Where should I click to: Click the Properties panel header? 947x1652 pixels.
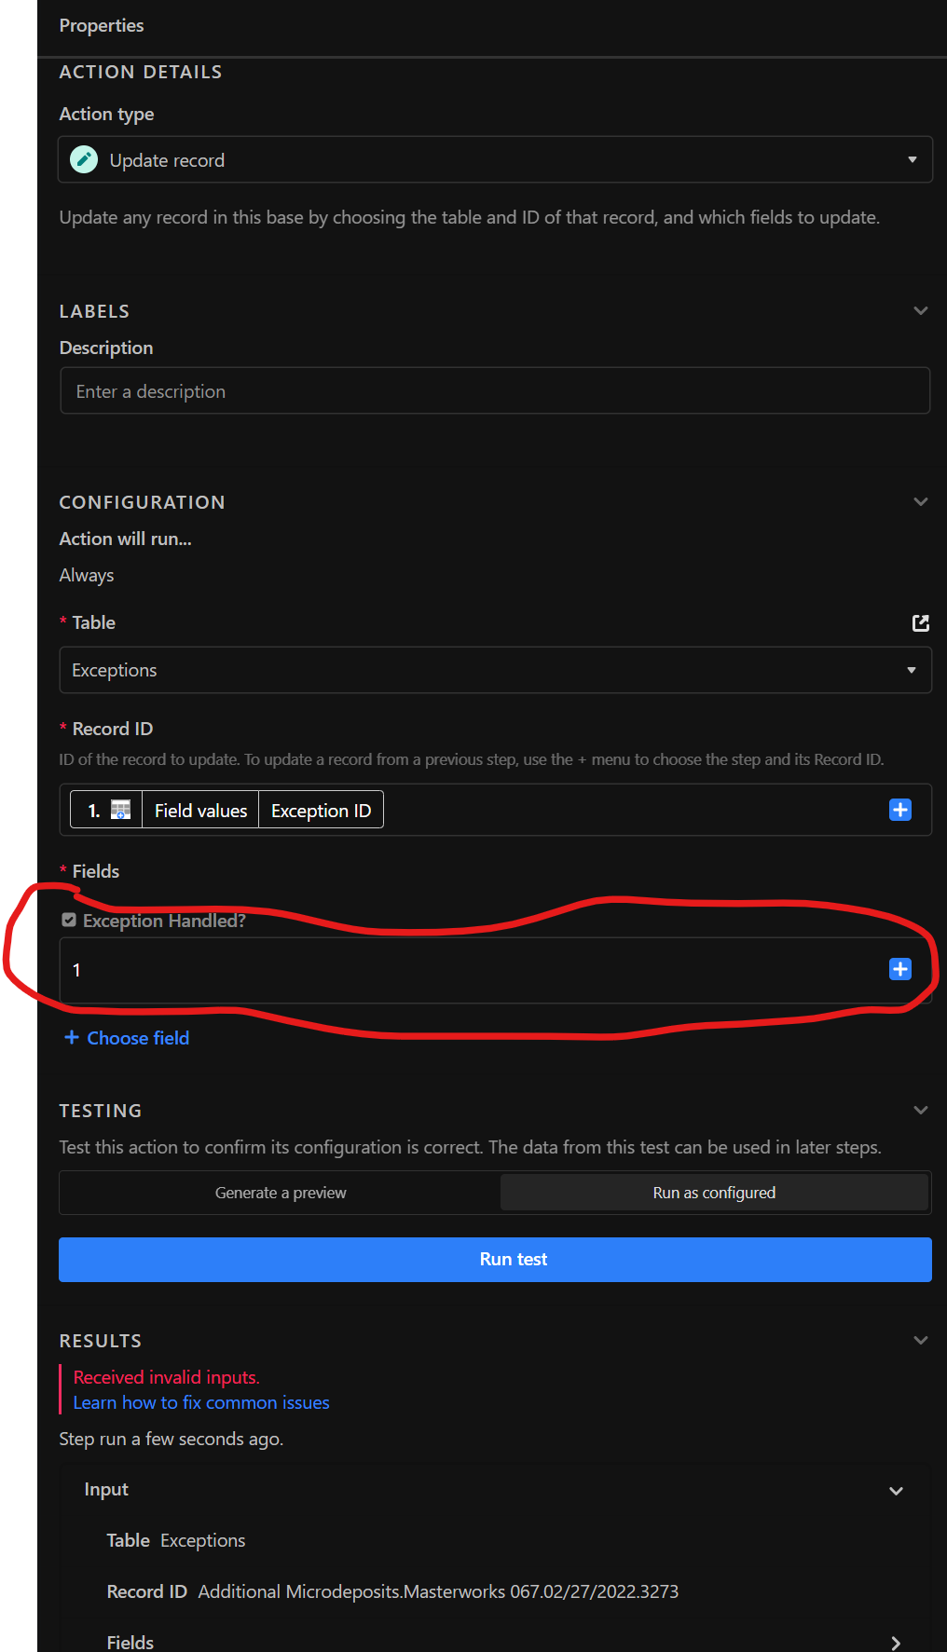[x=102, y=25]
